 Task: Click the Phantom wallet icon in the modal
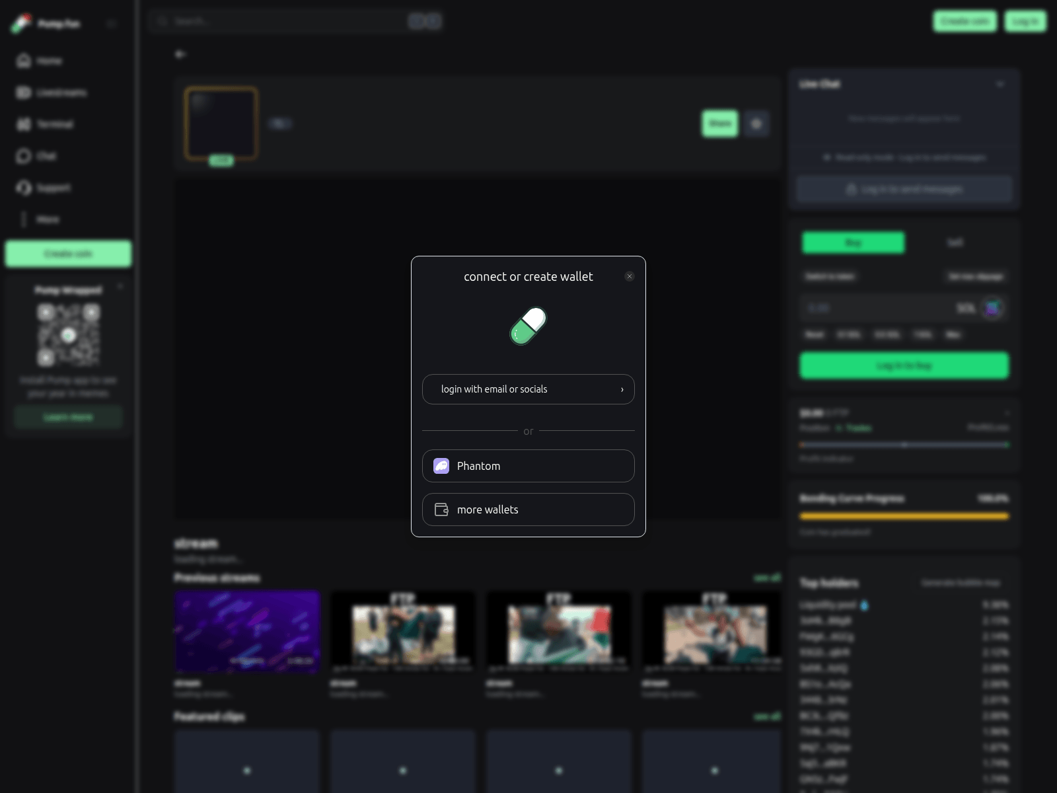(441, 466)
